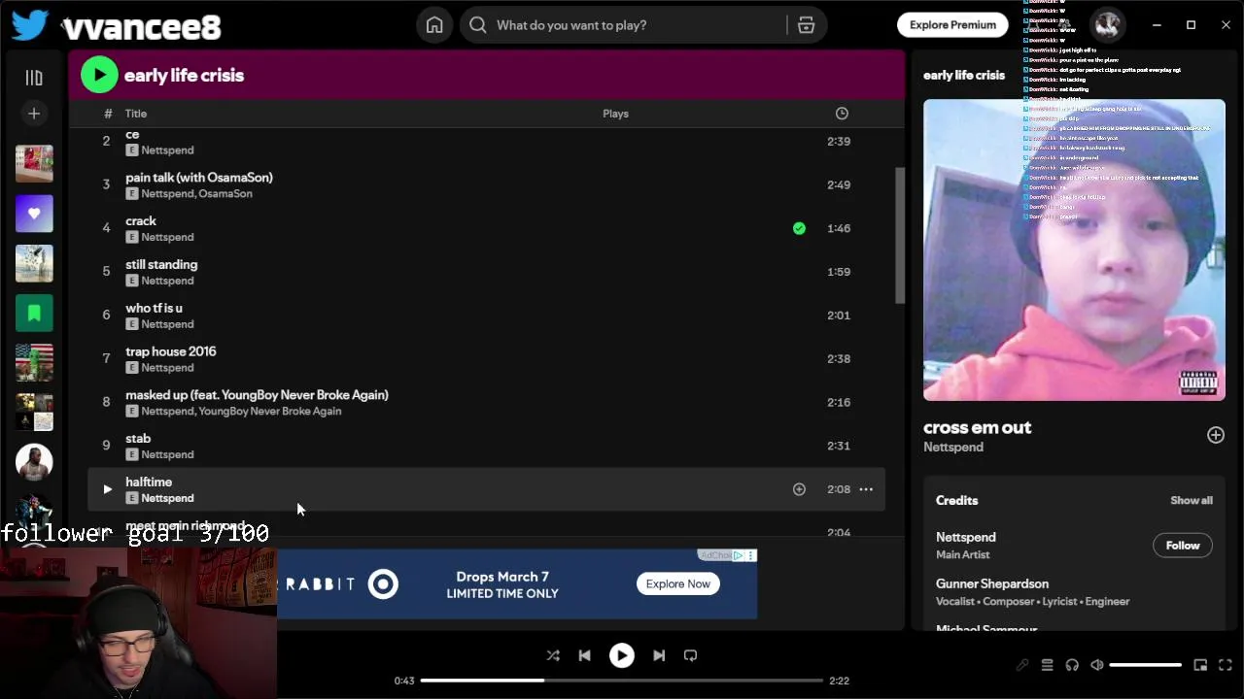This screenshot has height=699, width=1244.
Task: Mute the volume speaker icon
Action: [x=1097, y=665]
